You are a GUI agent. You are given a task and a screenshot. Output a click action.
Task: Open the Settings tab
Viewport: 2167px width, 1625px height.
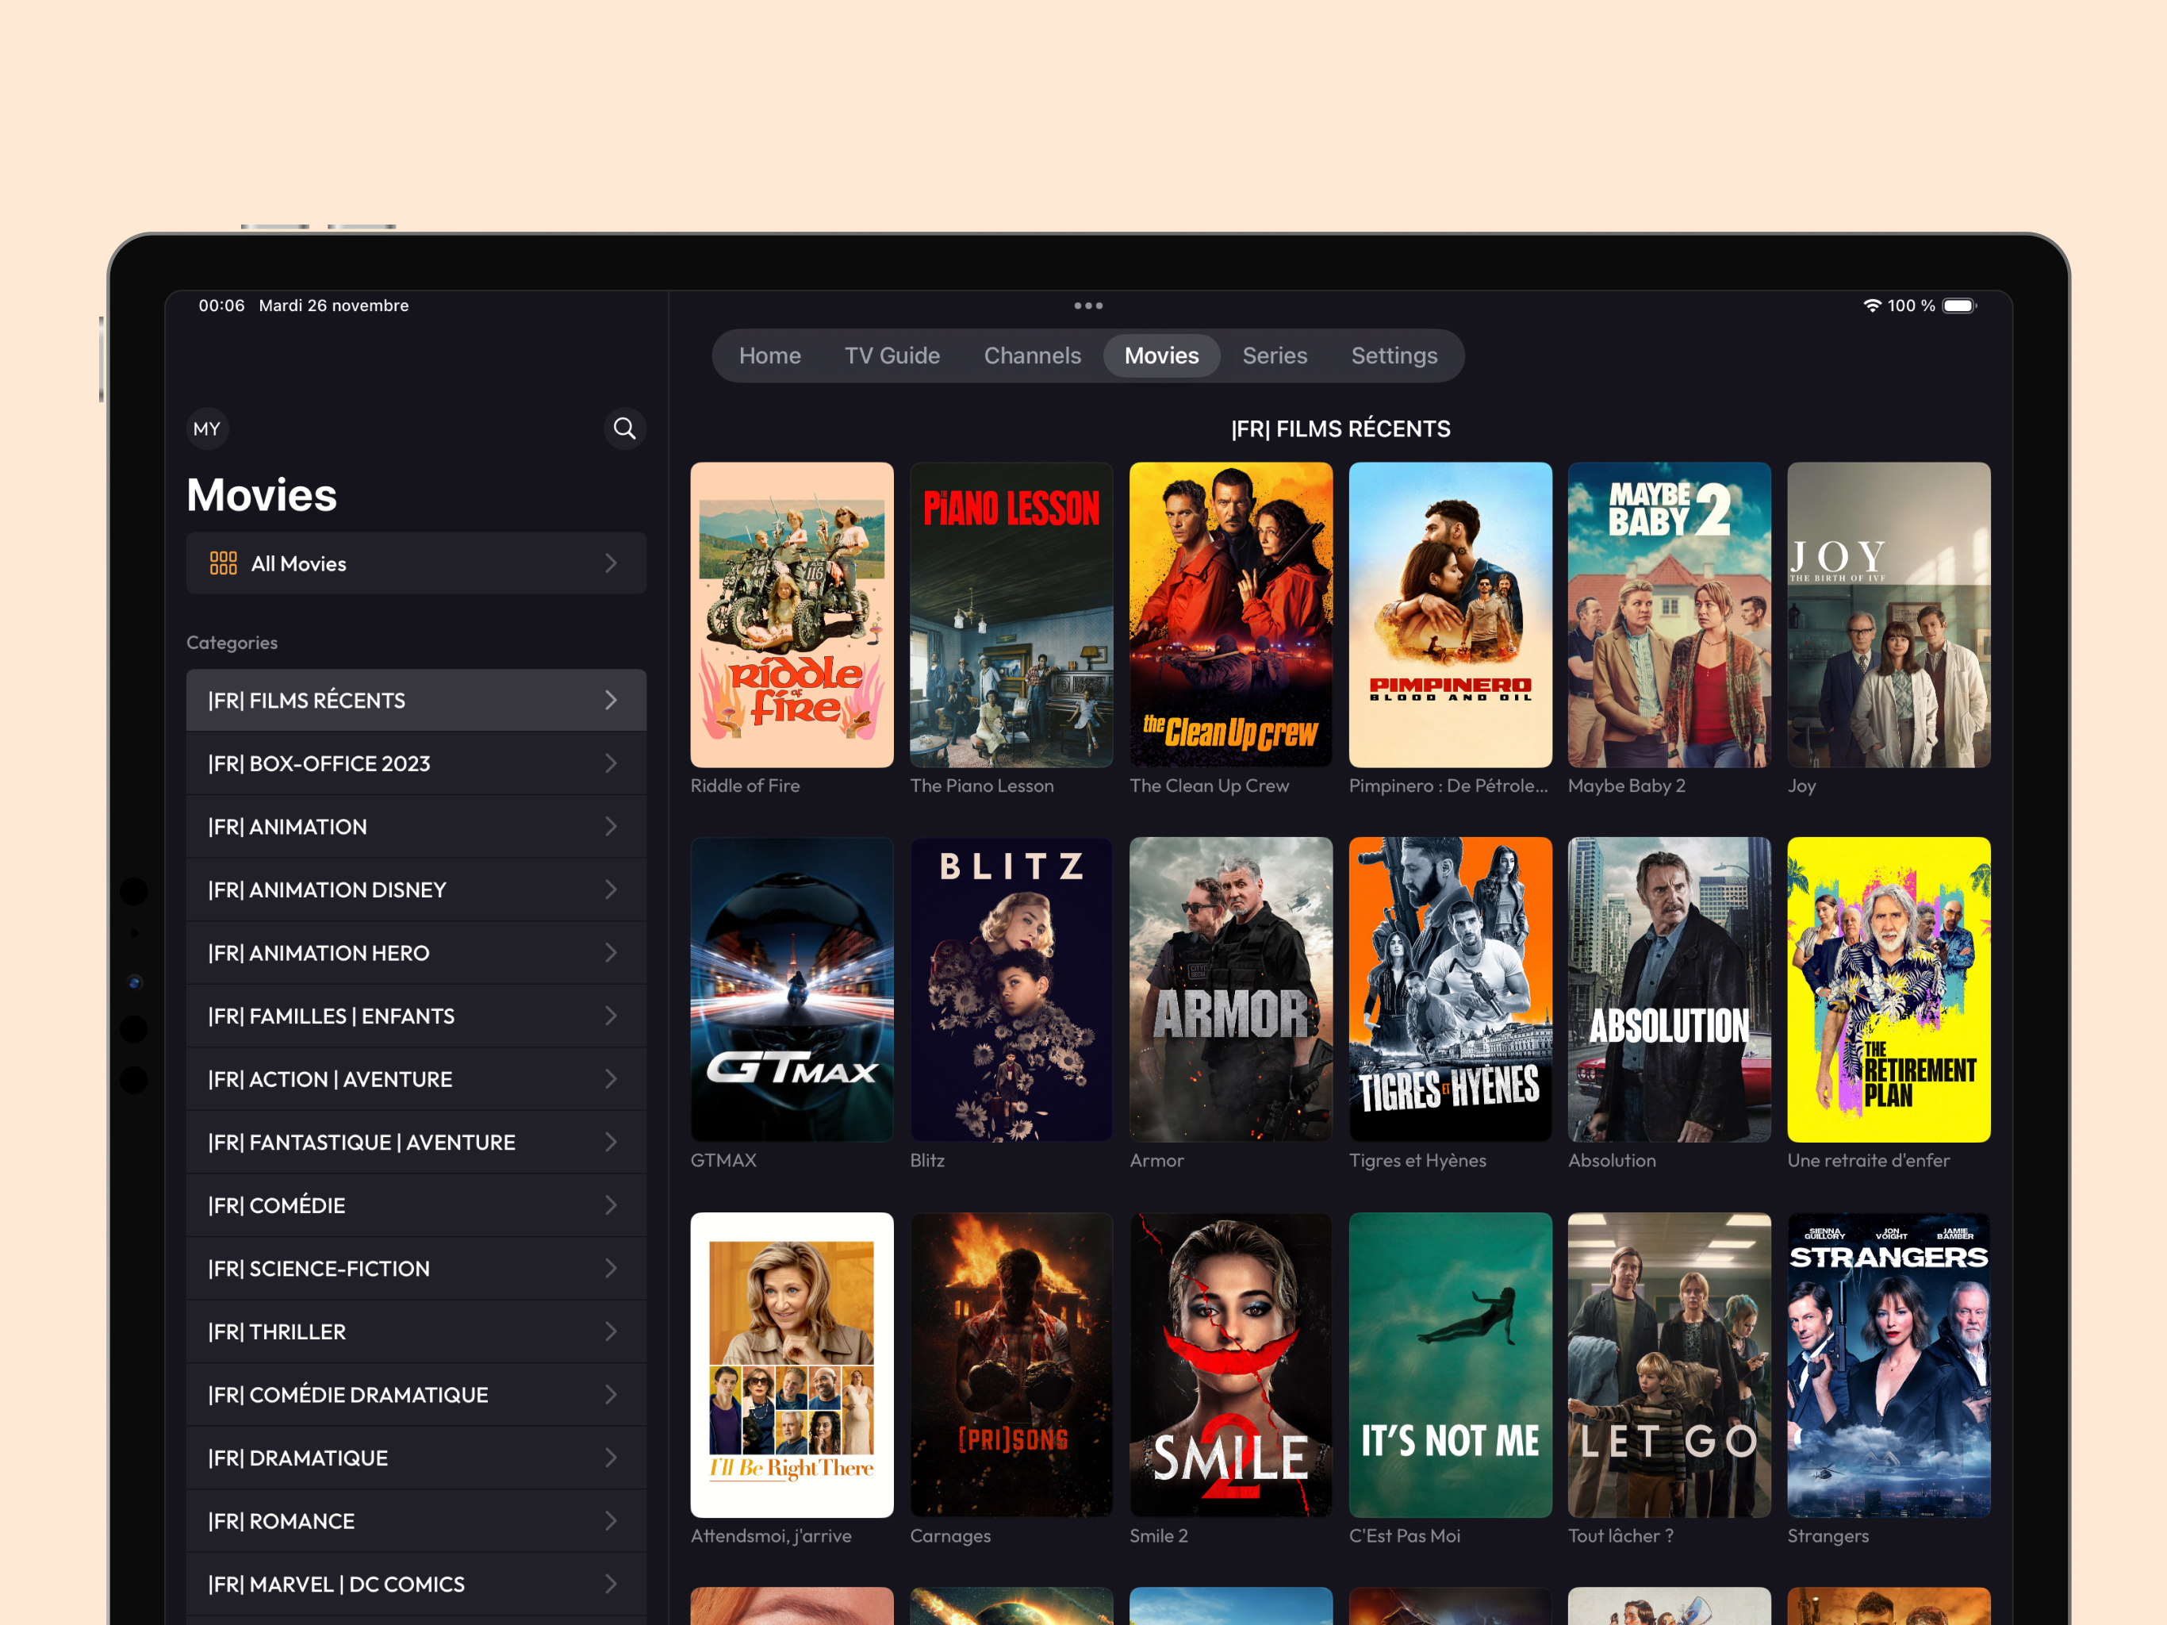pos(1393,355)
